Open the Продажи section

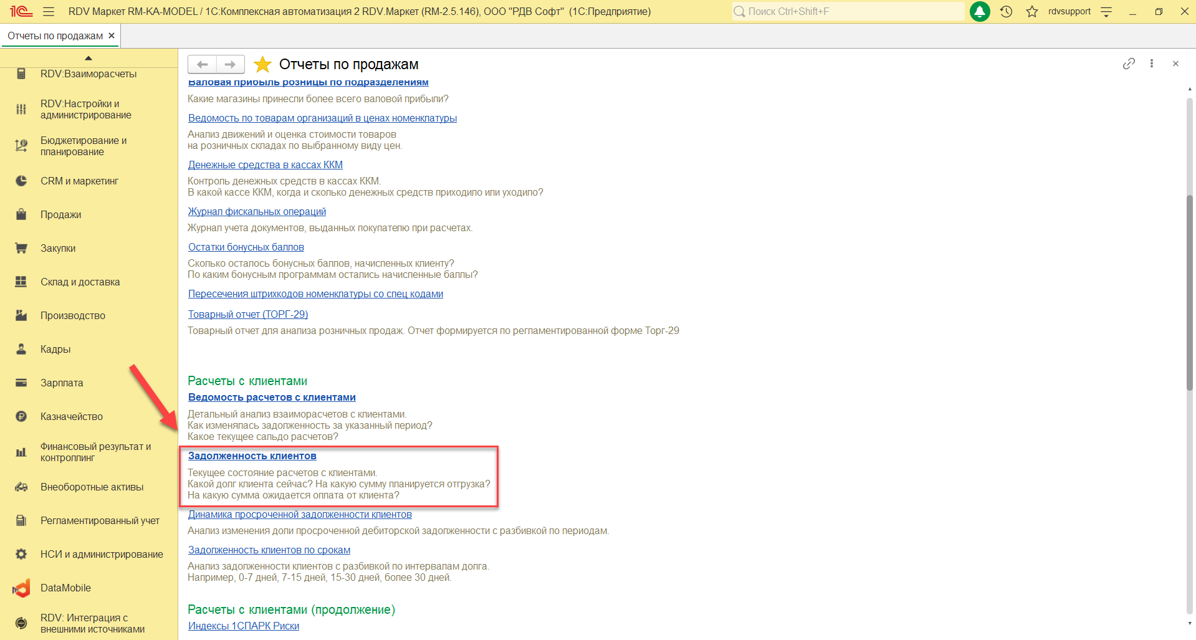coord(61,214)
